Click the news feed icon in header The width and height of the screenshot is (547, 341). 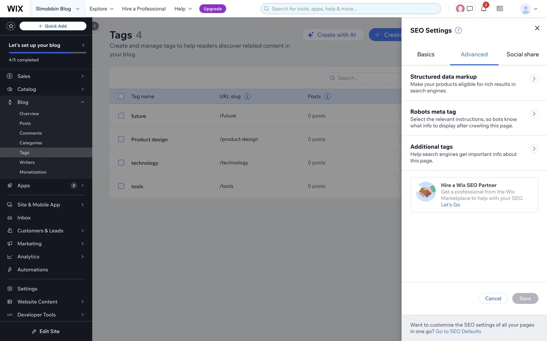tap(500, 9)
